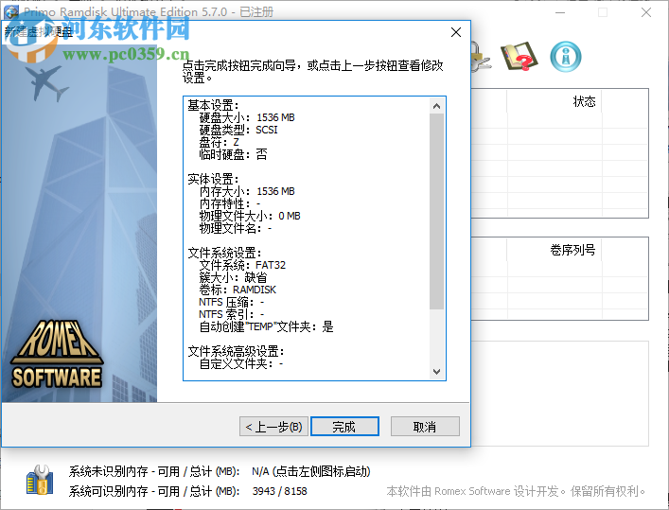Select the 簇大小: 缺省 line

click(233, 277)
